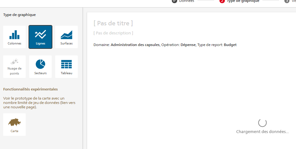The height and width of the screenshot is (149, 296).
Task: Select the Lignes line chart type
Action: 40,37
